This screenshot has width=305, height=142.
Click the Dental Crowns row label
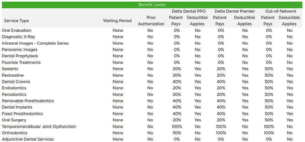click(16, 82)
